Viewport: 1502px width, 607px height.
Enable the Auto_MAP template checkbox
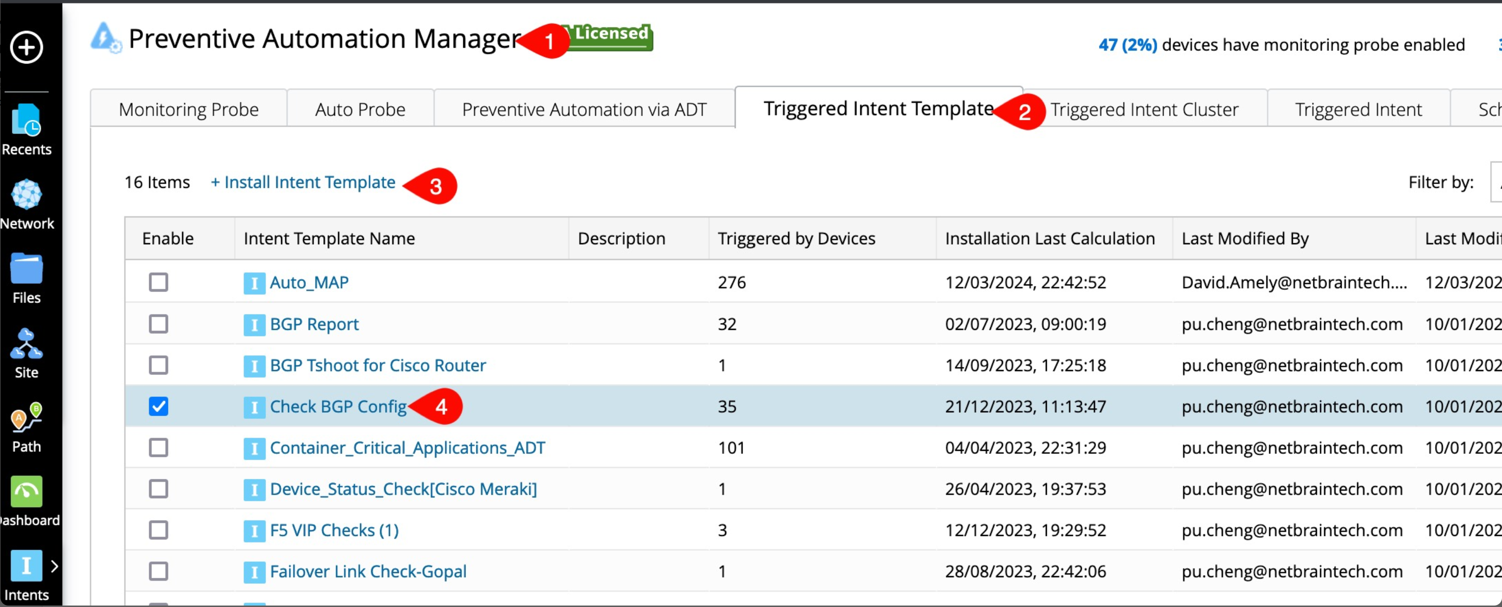tap(159, 282)
